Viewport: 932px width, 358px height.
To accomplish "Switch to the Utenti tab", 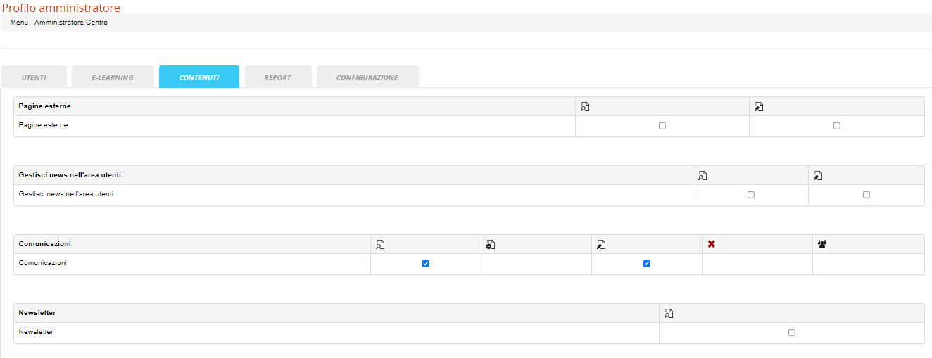I will coord(34,77).
